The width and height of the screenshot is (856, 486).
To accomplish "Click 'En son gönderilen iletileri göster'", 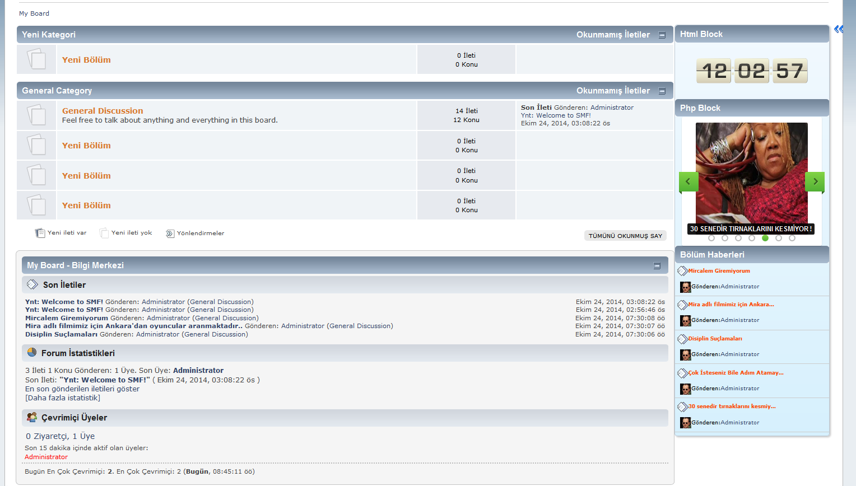I will 82,389.
